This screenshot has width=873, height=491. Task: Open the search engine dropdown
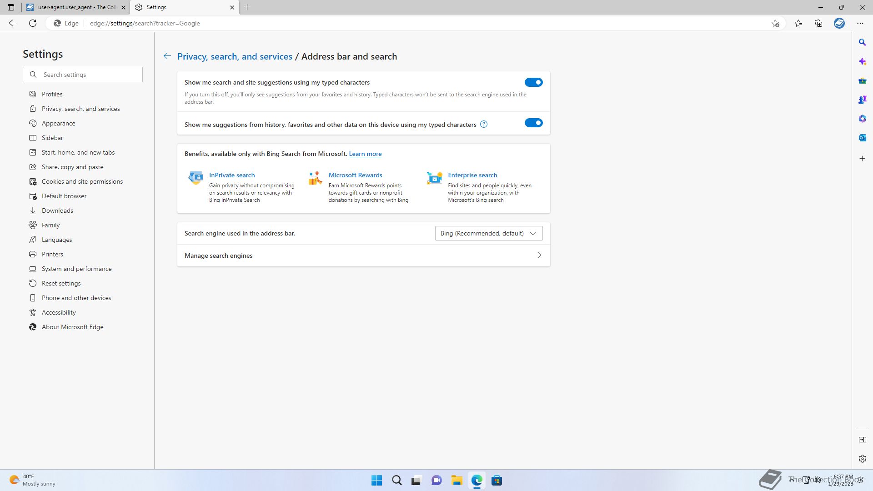pos(489,233)
